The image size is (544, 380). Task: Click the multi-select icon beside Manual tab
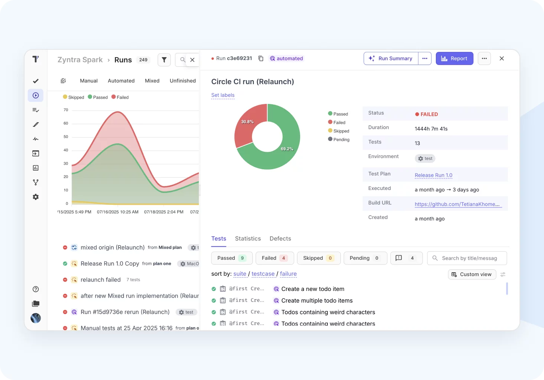pyautogui.click(x=64, y=81)
